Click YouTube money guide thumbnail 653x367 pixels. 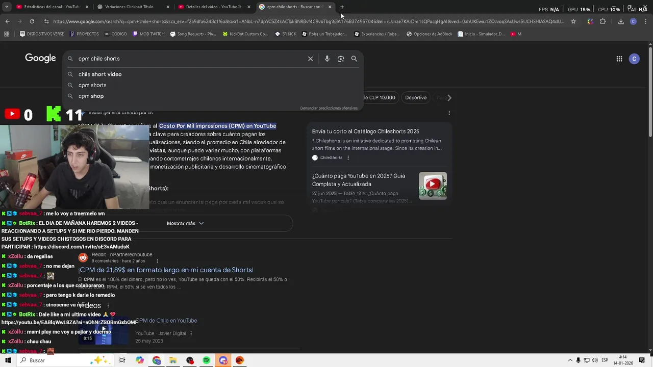click(x=433, y=186)
